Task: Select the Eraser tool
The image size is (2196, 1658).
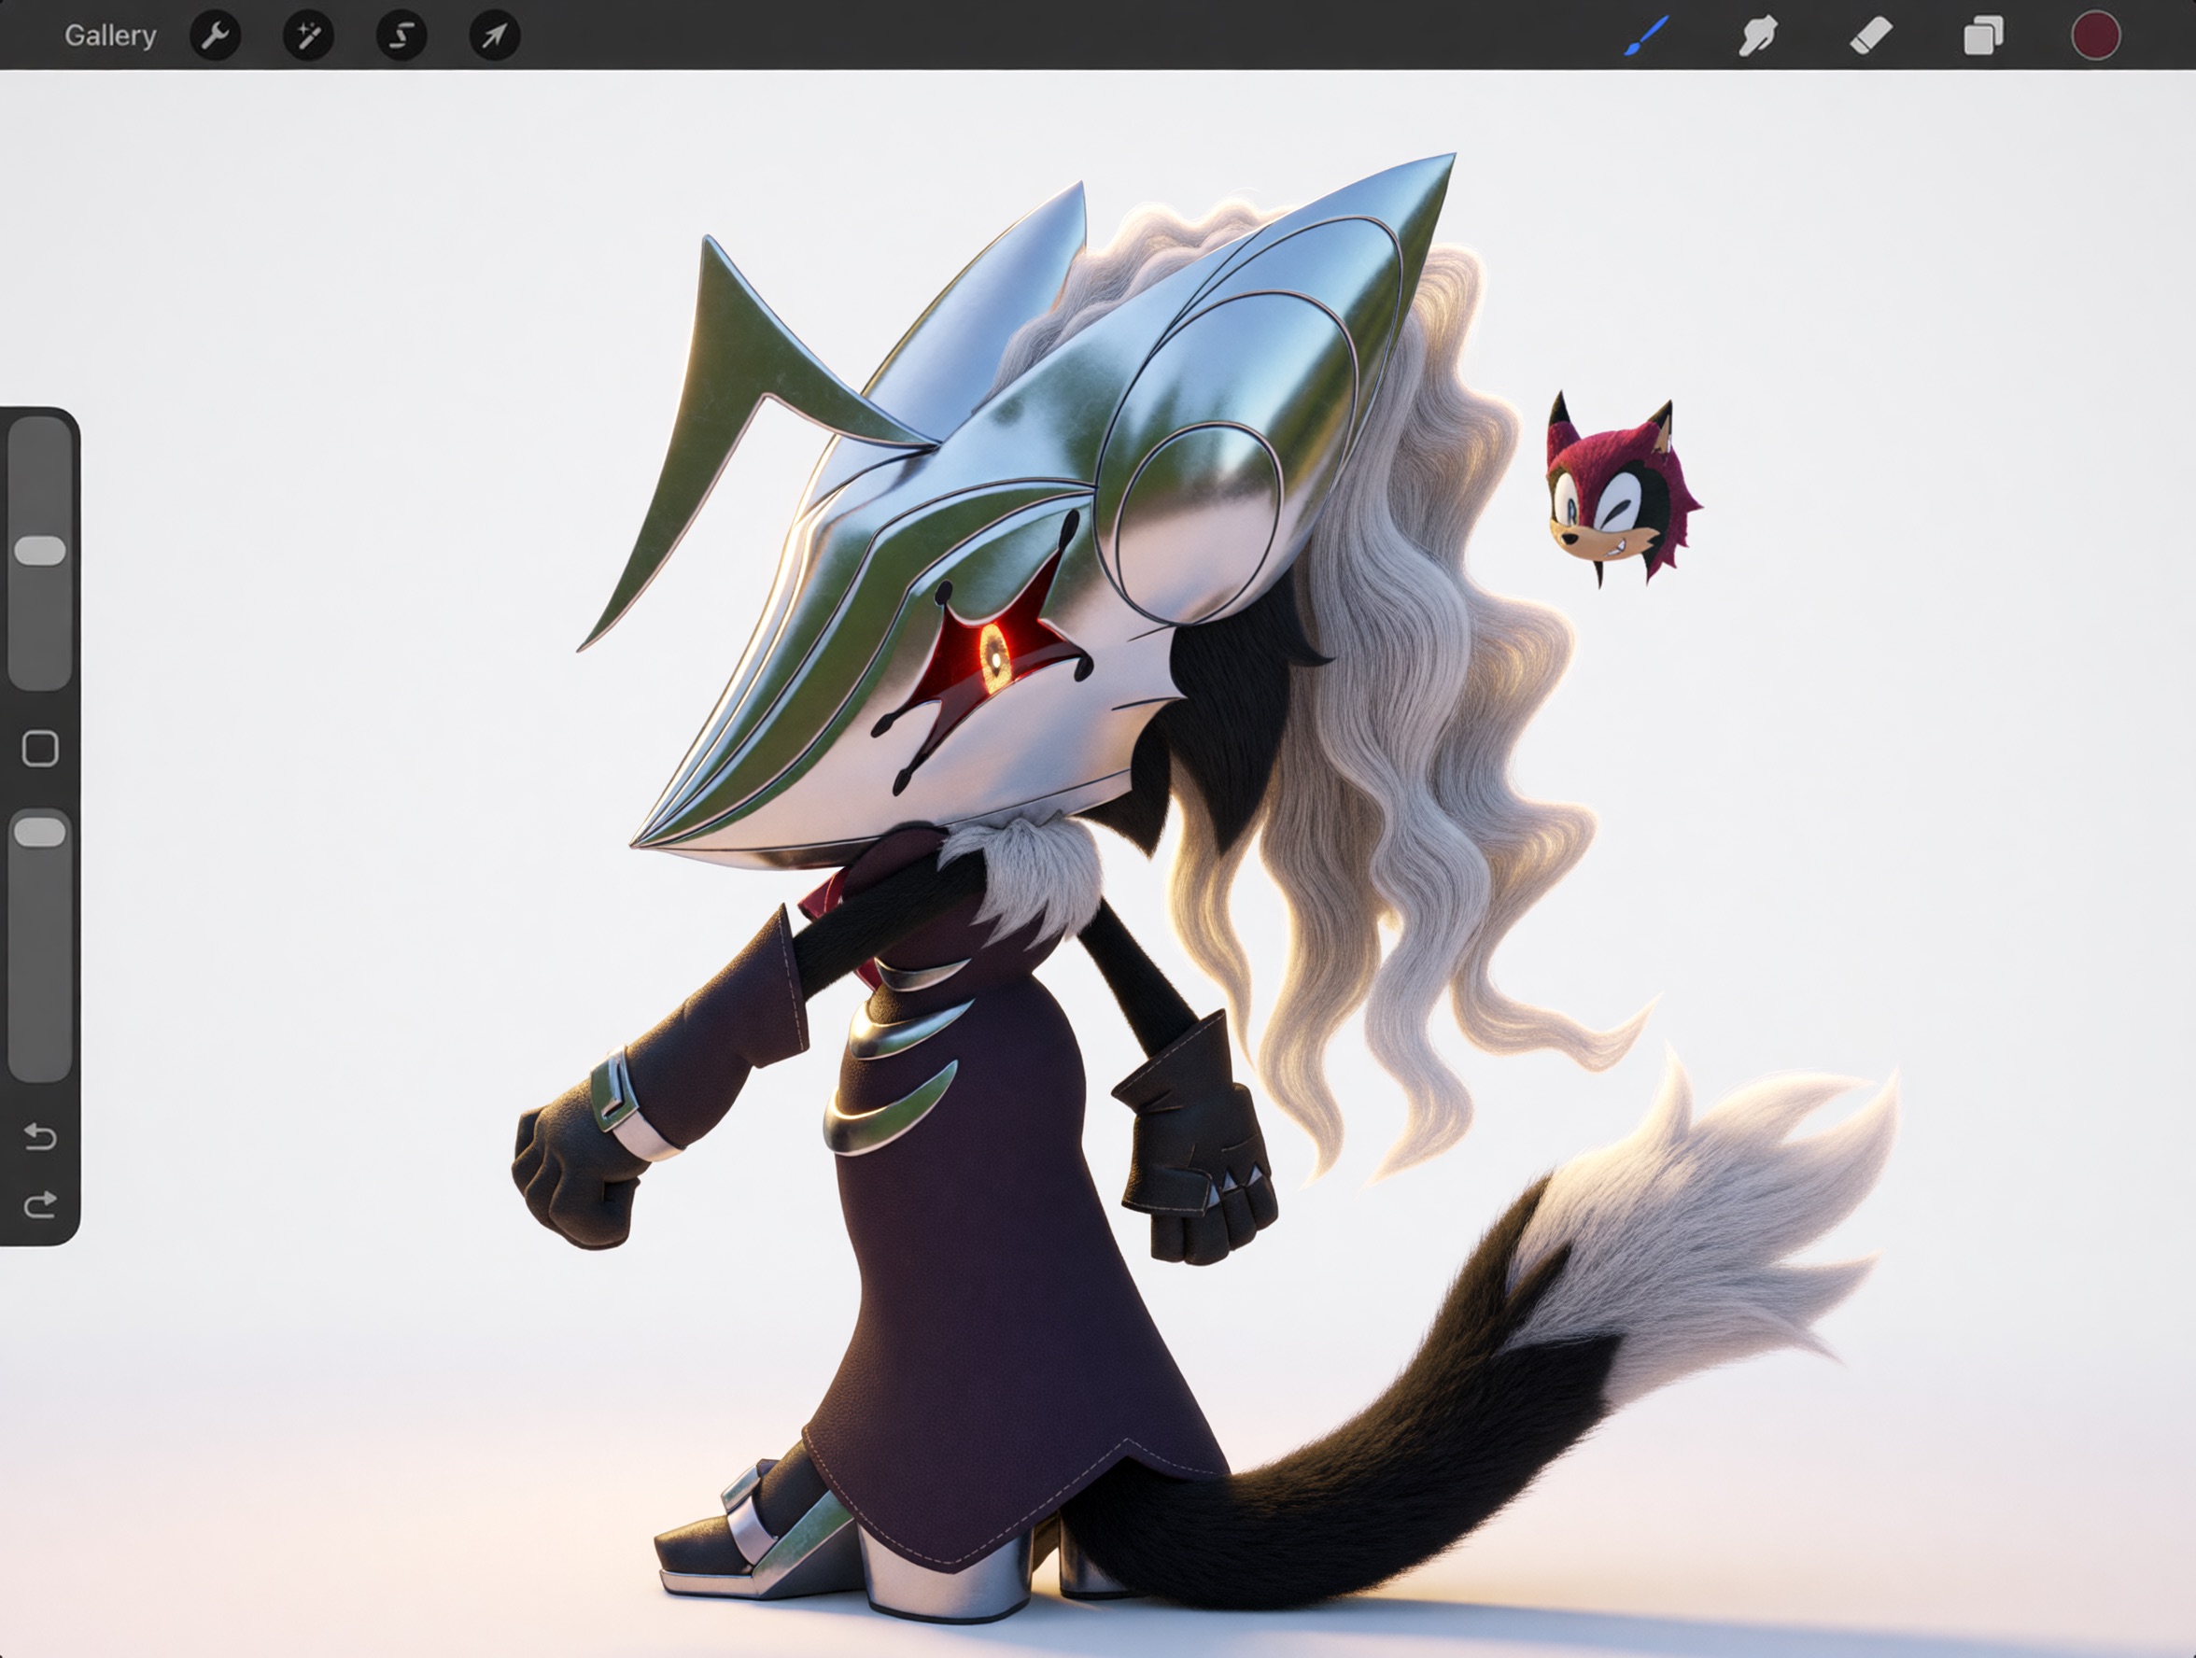Action: point(1870,35)
